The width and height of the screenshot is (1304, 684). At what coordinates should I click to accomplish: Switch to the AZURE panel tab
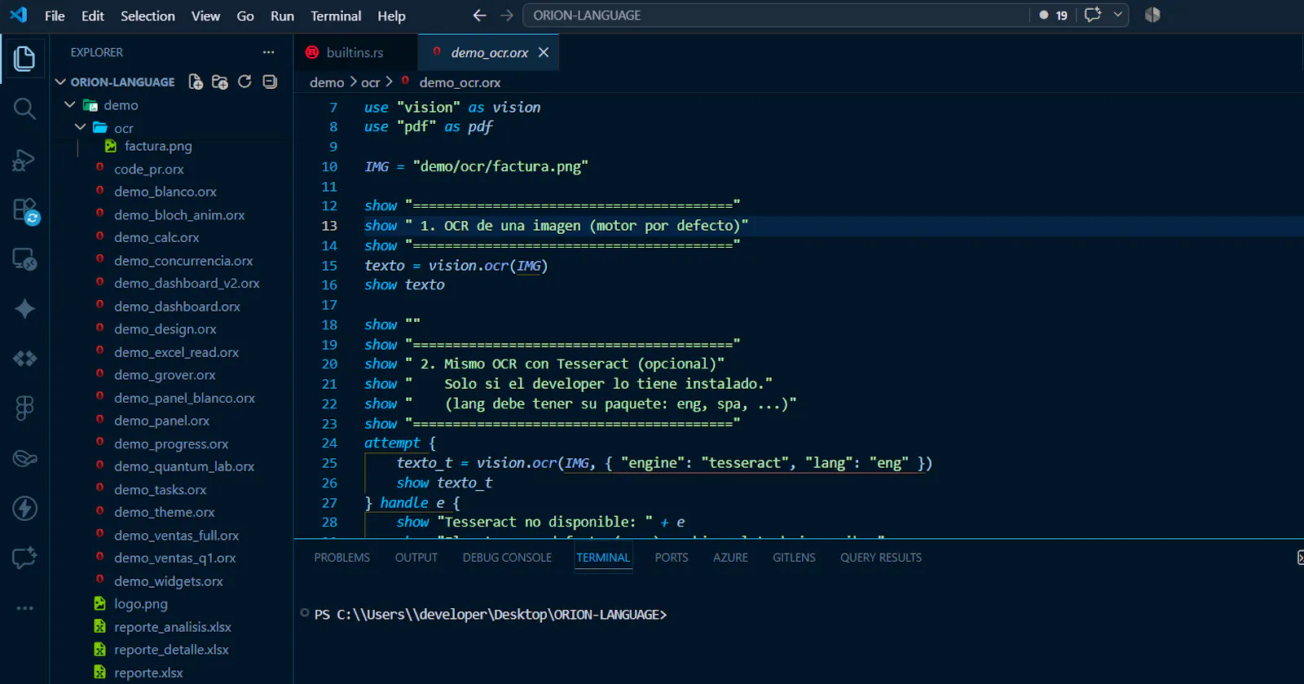730,558
